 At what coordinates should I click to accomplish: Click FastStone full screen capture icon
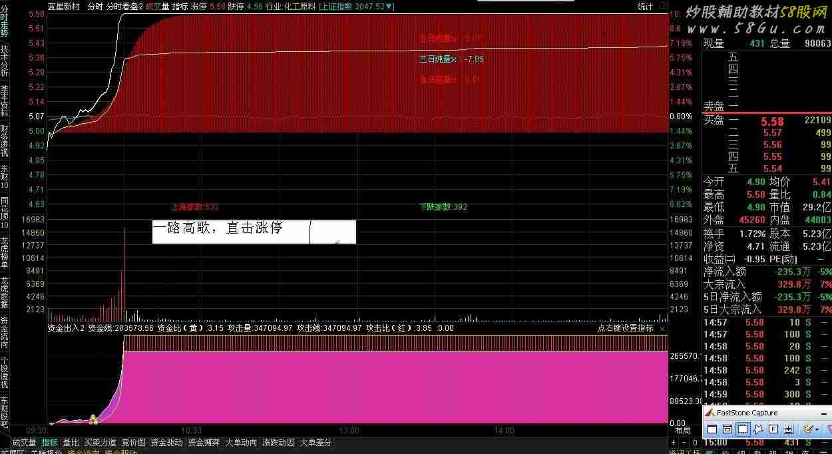tap(773, 429)
